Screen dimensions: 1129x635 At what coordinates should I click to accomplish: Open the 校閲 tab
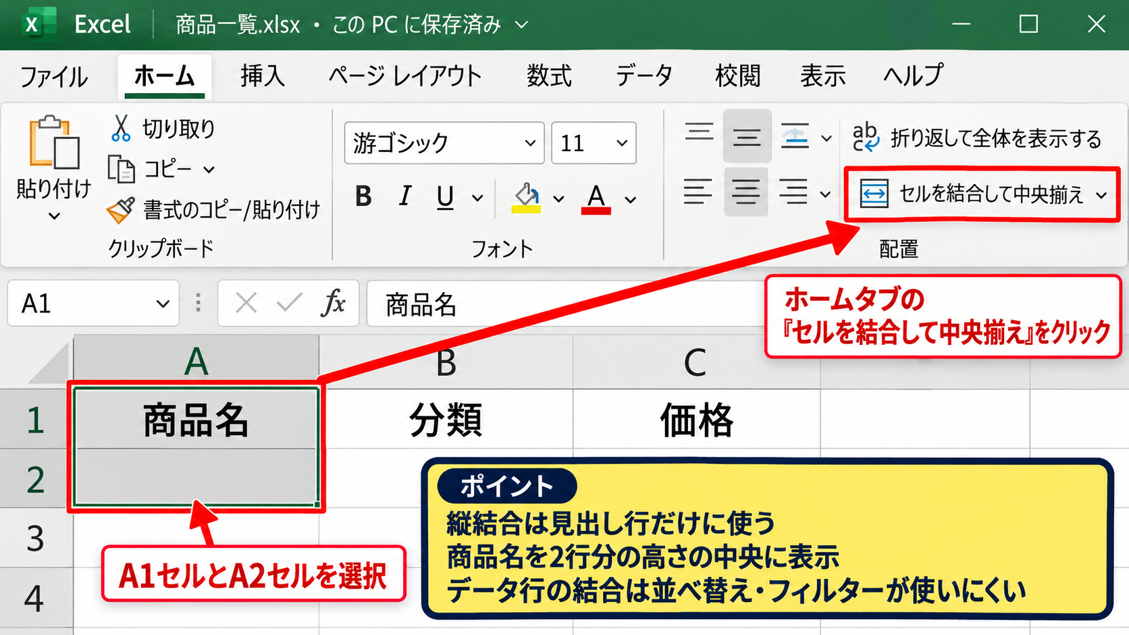coord(738,76)
